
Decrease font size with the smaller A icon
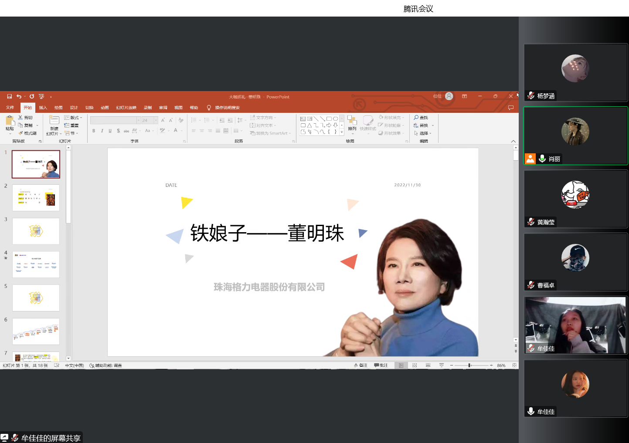pos(171,120)
